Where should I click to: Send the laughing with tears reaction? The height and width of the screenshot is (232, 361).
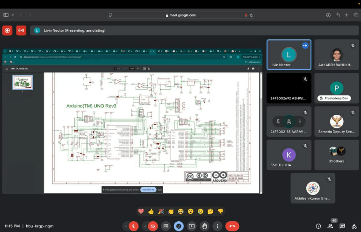pyautogui.click(x=180, y=211)
